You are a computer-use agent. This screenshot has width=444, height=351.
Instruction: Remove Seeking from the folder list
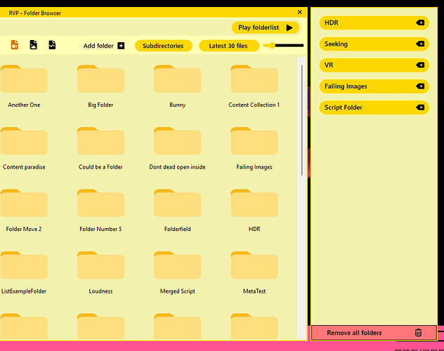pyautogui.click(x=420, y=44)
